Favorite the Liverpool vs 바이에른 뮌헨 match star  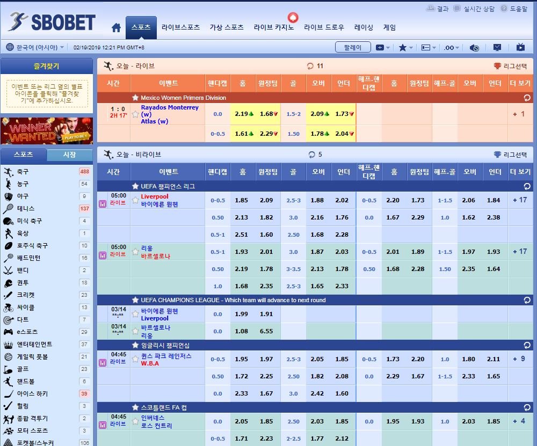click(x=136, y=200)
